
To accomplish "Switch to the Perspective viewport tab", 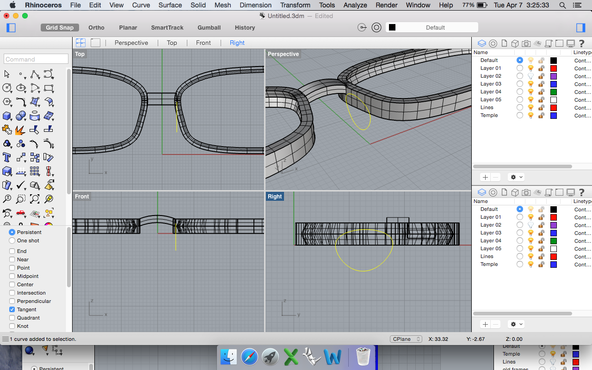I will pyautogui.click(x=131, y=43).
